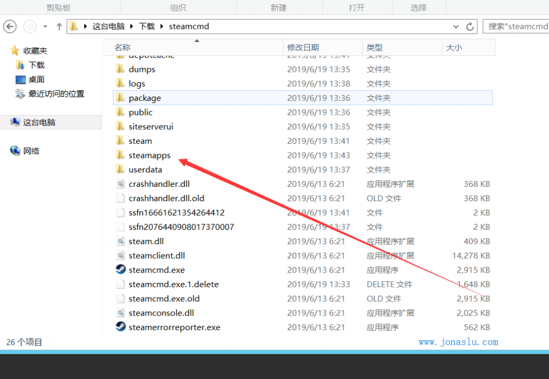Click the DELETE 文件 type cell

pos(389,285)
